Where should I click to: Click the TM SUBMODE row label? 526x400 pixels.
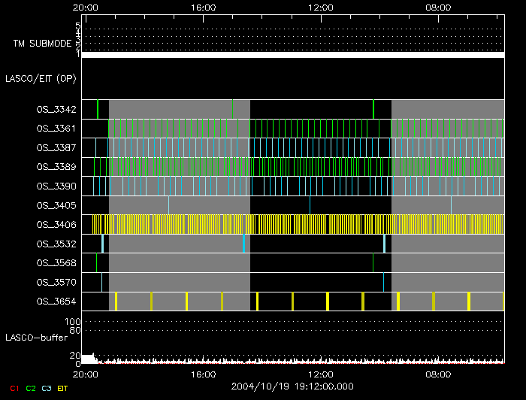tap(42, 44)
